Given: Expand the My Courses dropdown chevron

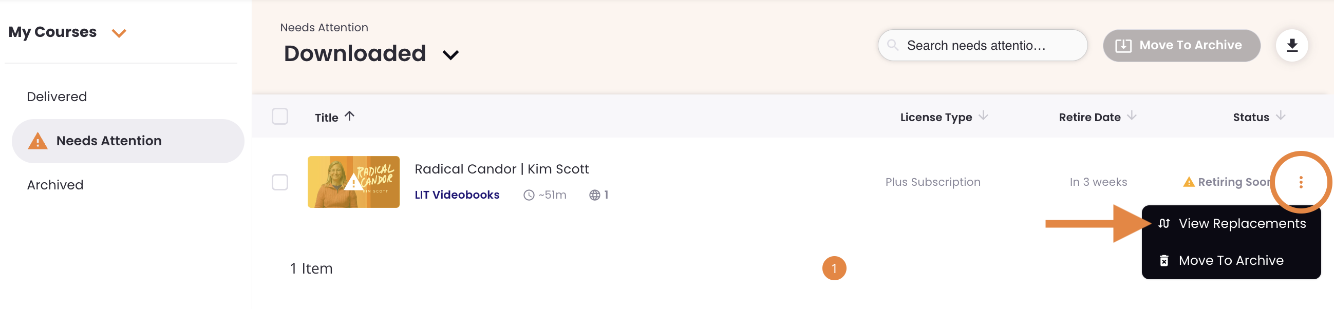Looking at the screenshot, I should [119, 33].
